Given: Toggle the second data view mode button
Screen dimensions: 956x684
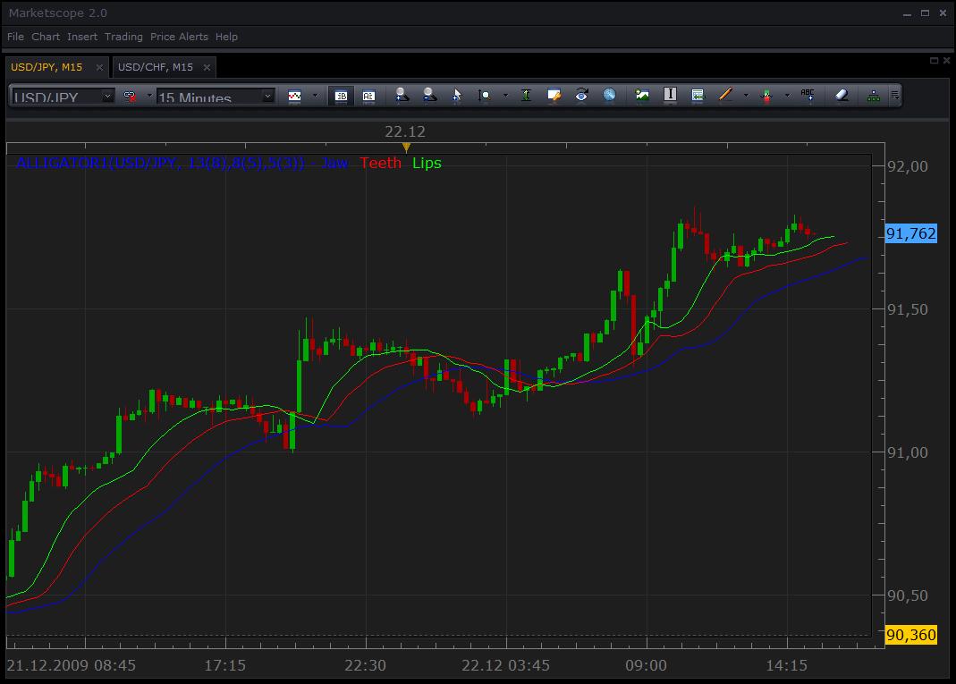Looking at the screenshot, I should pos(368,96).
